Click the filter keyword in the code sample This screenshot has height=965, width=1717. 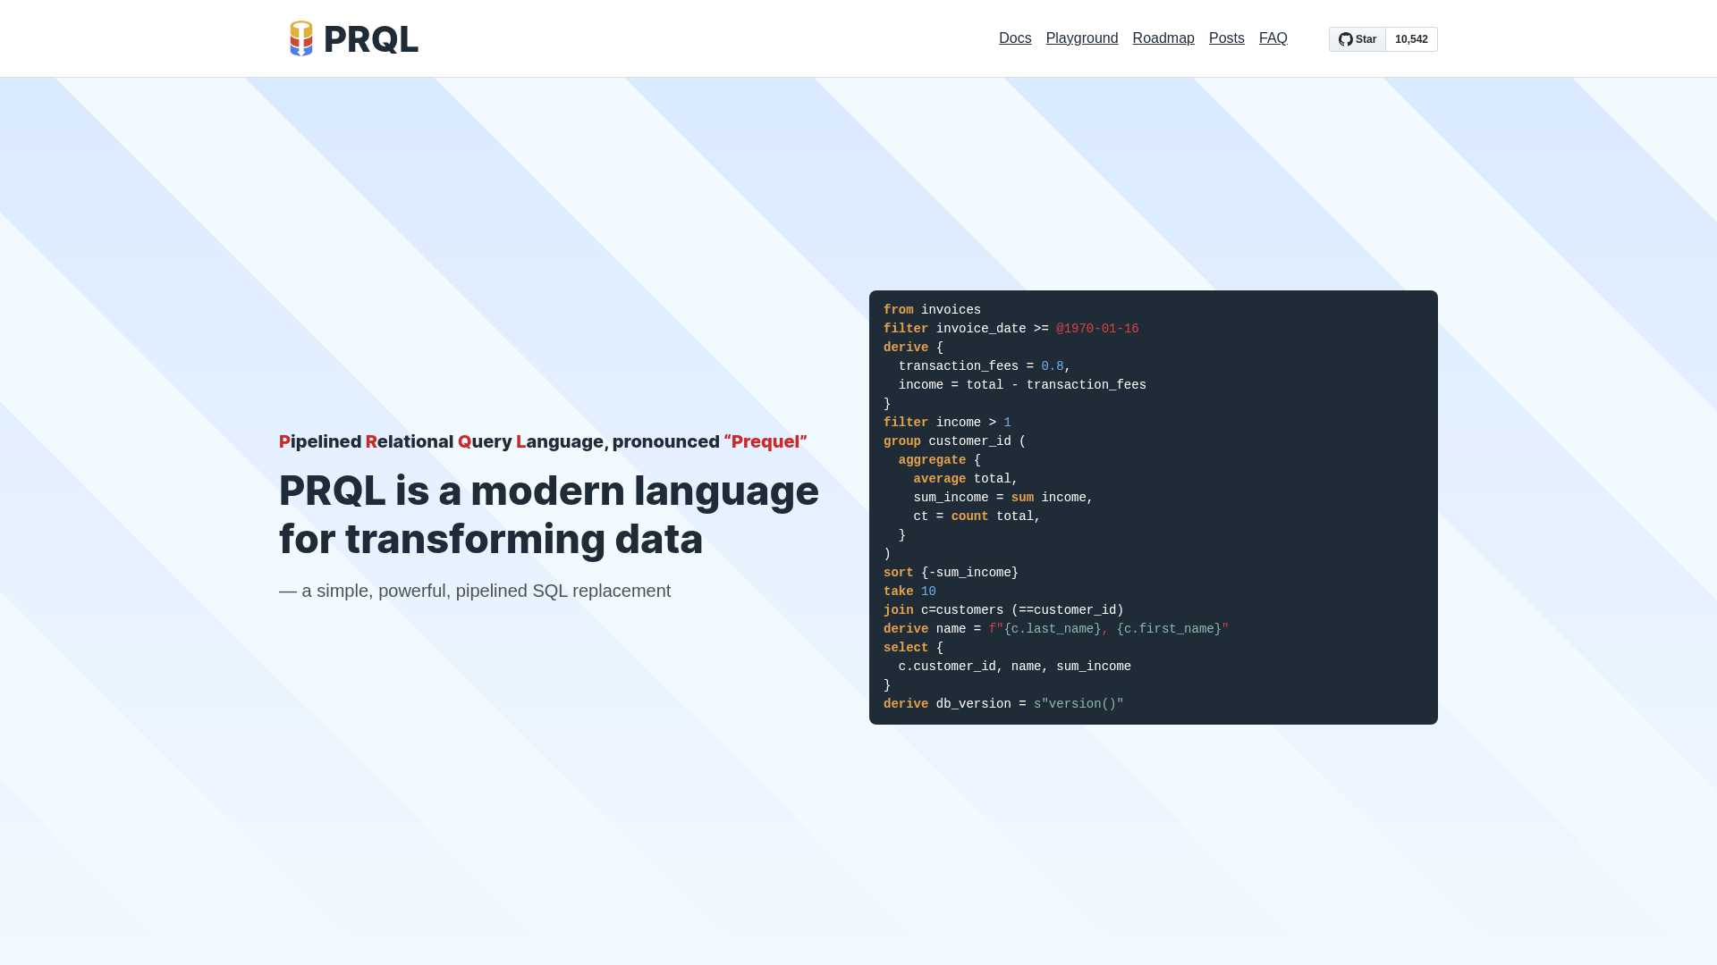click(x=905, y=329)
